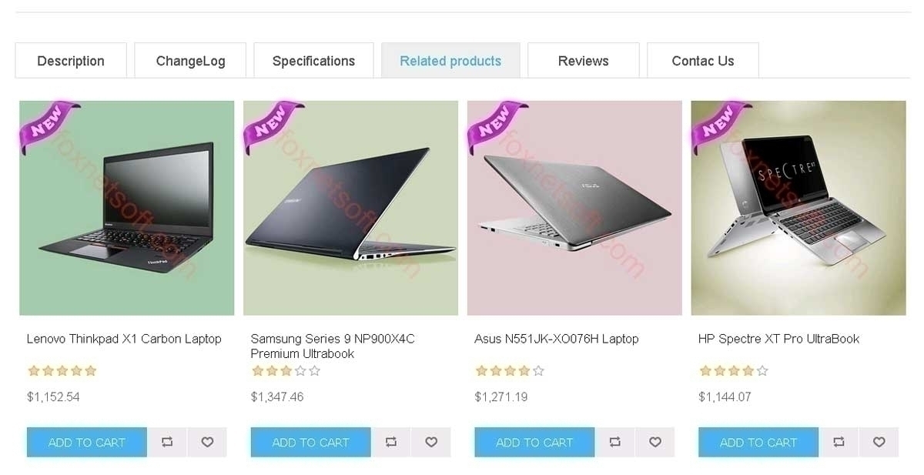Select the Contac Us tab
The image size is (924, 475).
[x=703, y=60]
